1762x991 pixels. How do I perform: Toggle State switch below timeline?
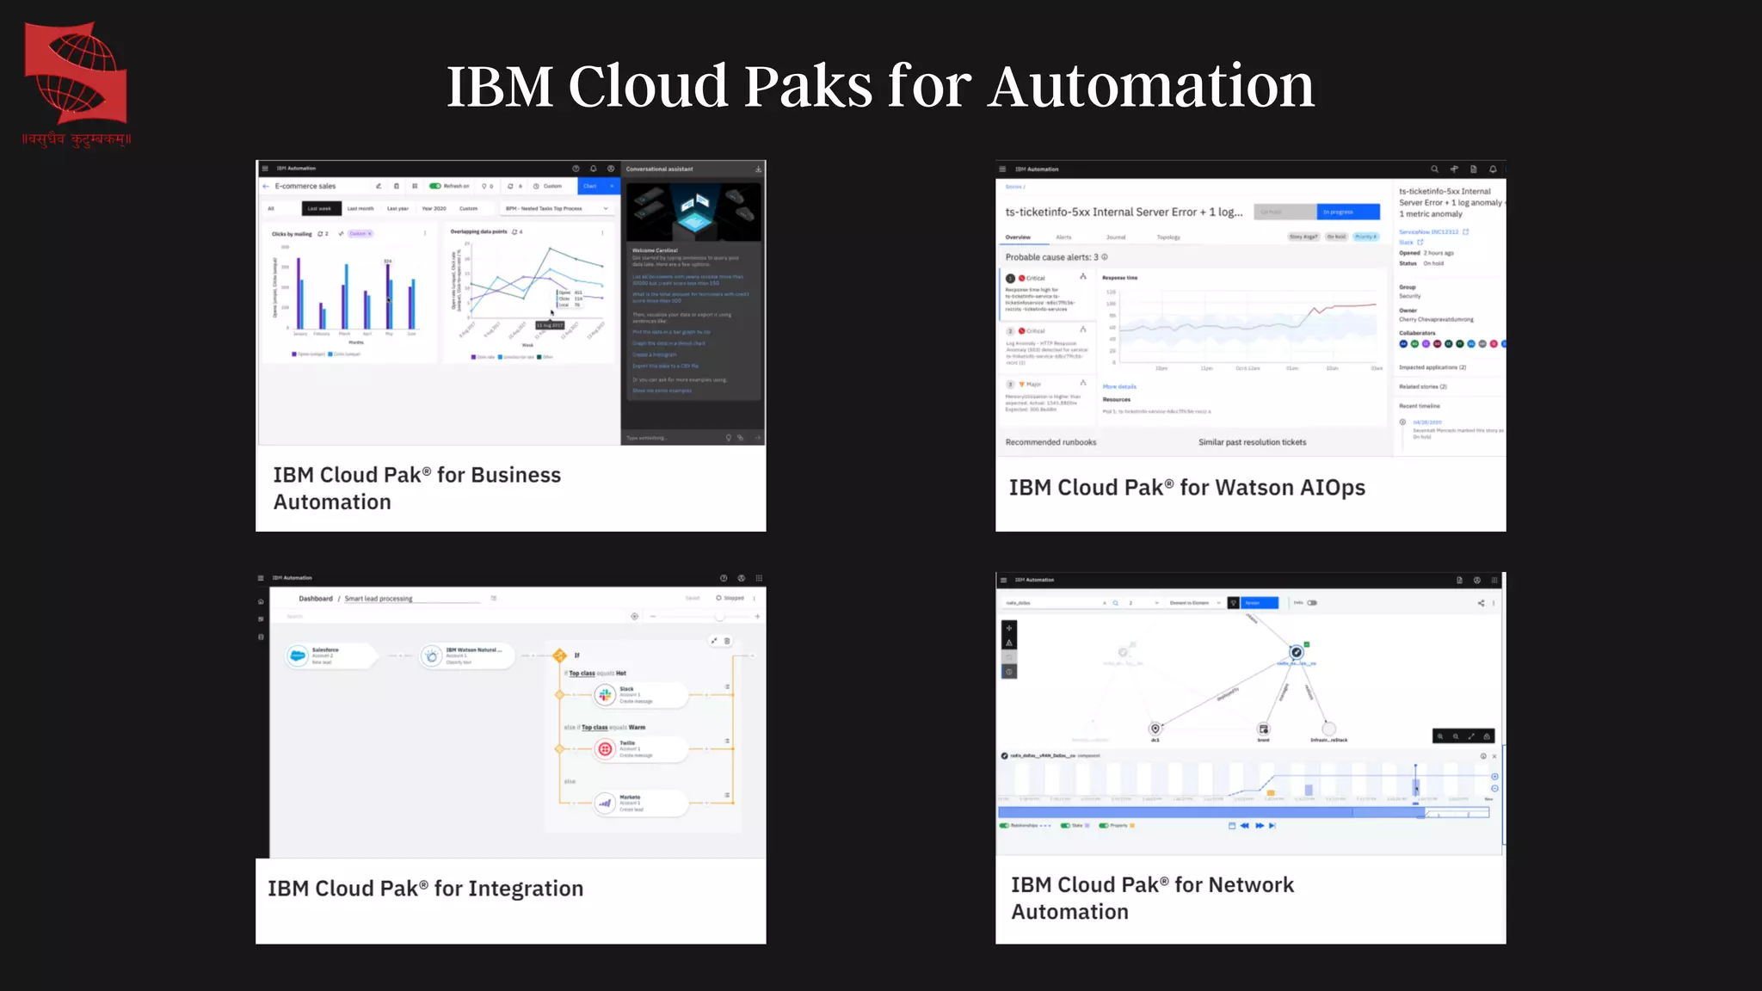[x=1065, y=826]
